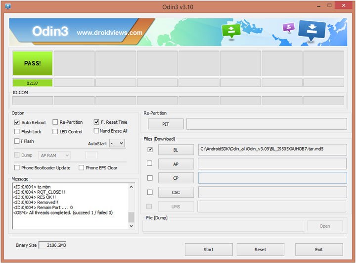Click the Odin3 app icon in title bar
The image size is (356, 263).
tap(8, 6)
